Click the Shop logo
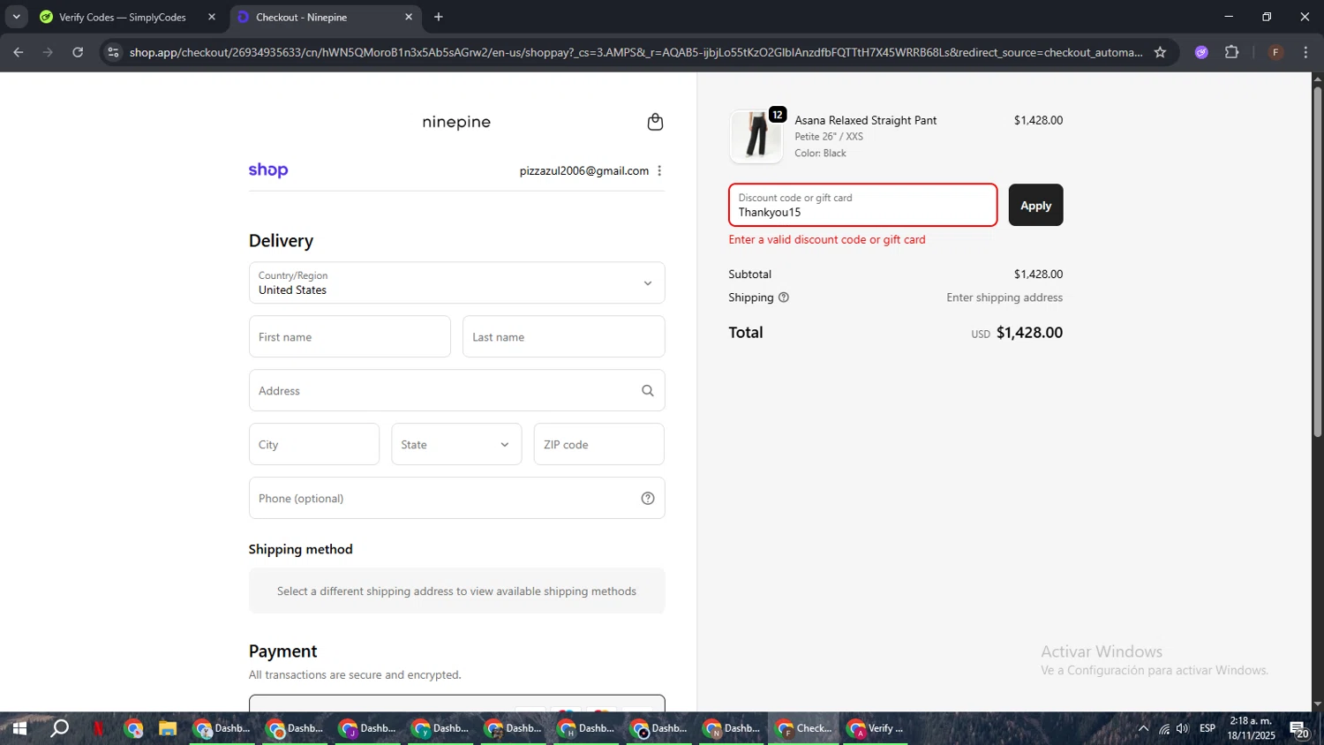Viewport: 1324px width, 745px height. click(x=268, y=170)
